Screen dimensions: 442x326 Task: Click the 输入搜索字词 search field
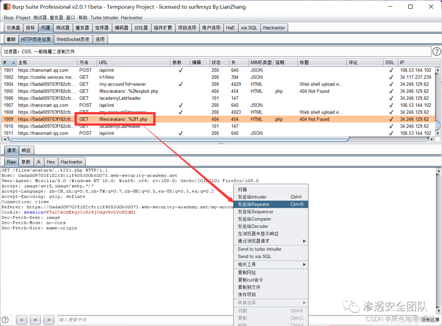(145, 320)
